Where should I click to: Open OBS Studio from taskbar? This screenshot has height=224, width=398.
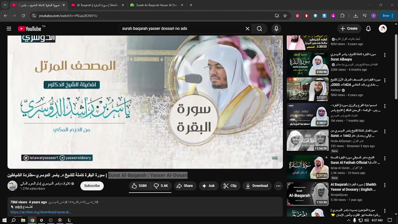(51, 220)
